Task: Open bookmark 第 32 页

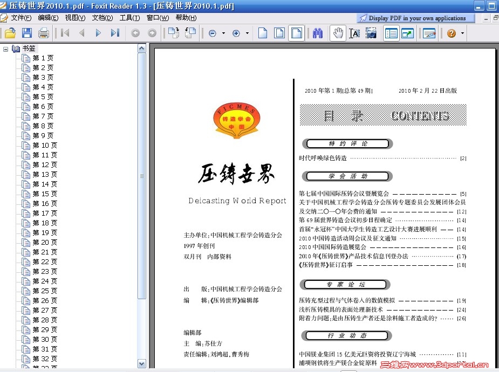Action: coord(45,359)
